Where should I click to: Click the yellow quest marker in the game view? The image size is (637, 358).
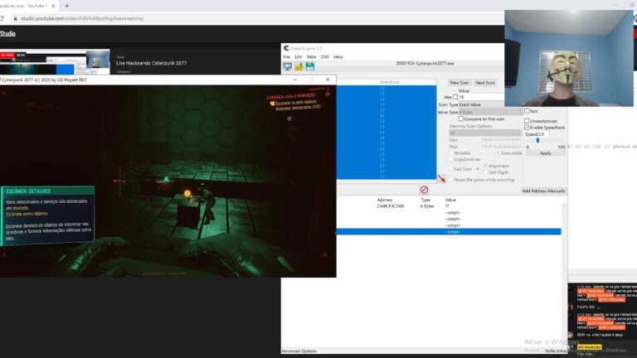187,194
